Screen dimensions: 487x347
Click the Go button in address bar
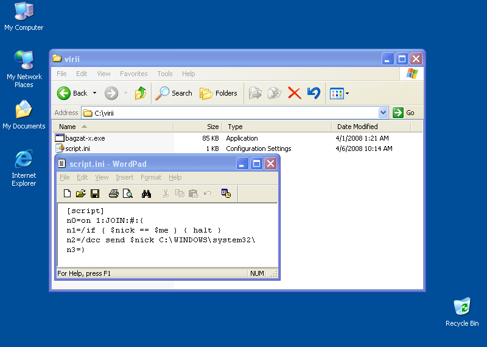point(404,113)
